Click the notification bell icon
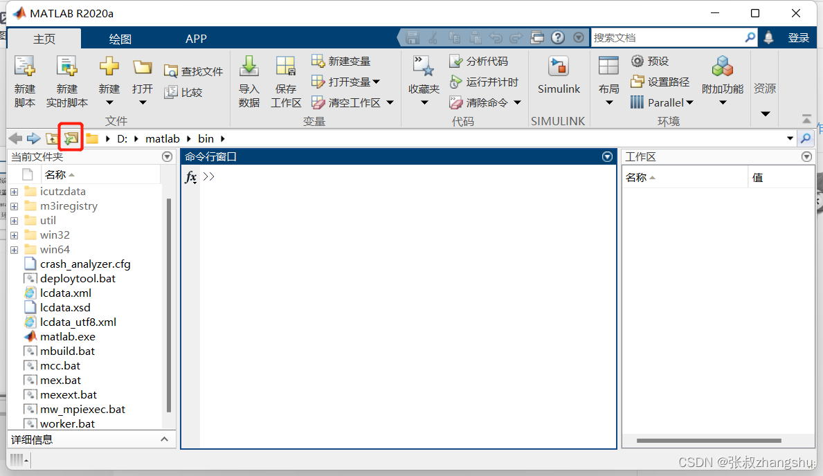Screen dimensions: 823x476 coord(768,38)
